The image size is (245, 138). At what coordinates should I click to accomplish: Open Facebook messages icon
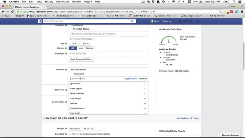(185, 21)
